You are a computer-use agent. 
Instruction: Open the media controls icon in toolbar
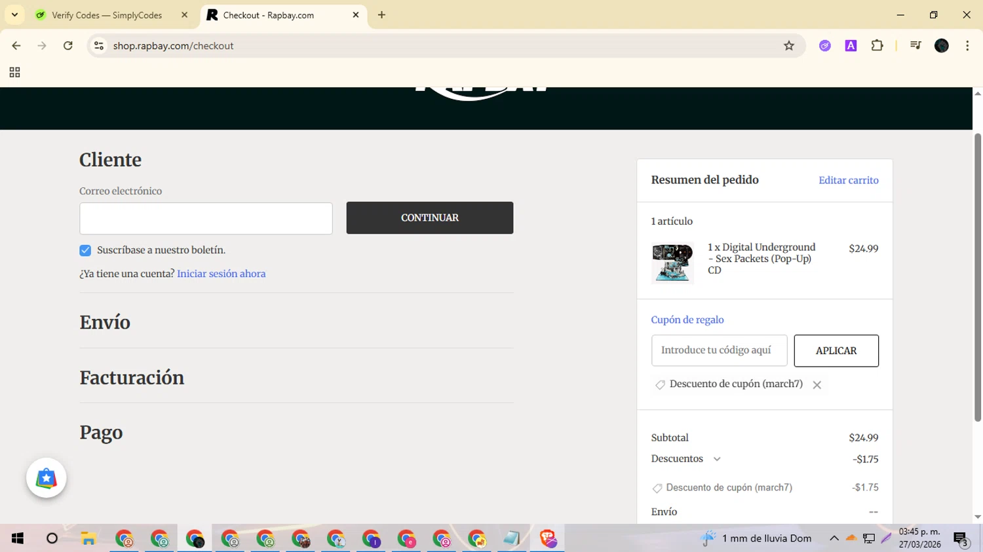coord(916,46)
